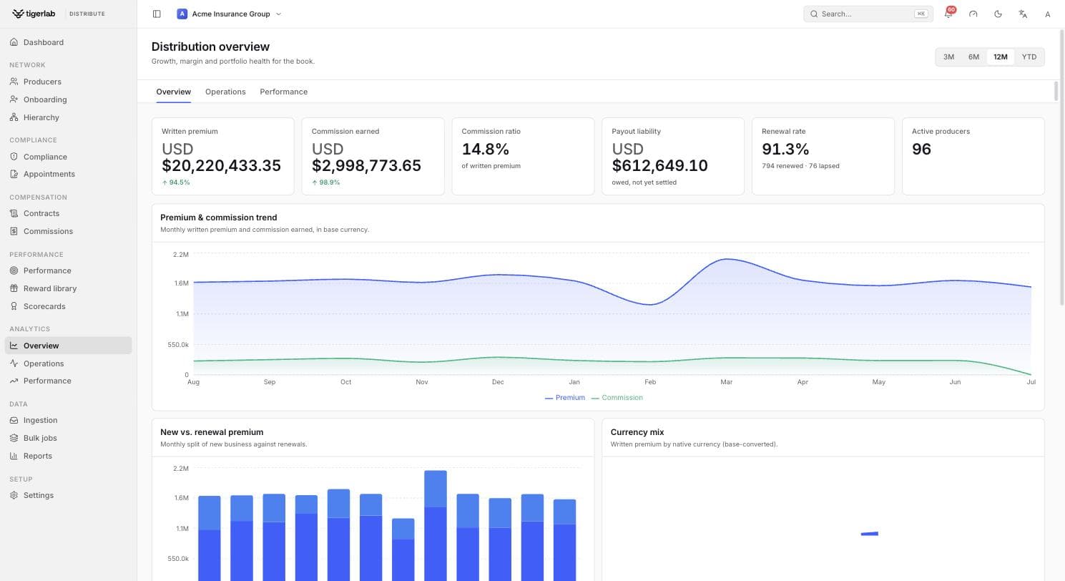This screenshot has height=581, width=1065.
Task: Select the 6M period option
Action: click(x=973, y=57)
